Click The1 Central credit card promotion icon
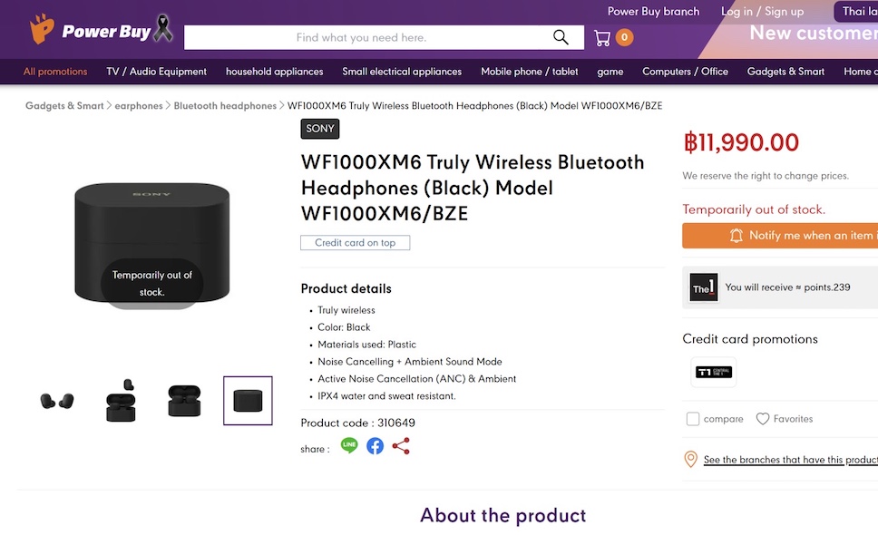878x535 pixels. (x=713, y=372)
